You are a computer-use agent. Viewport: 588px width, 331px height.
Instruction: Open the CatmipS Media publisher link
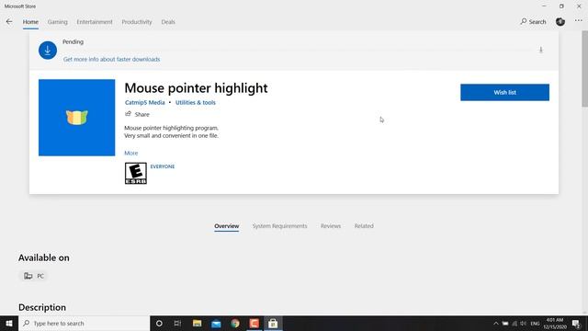pos(145,102)
